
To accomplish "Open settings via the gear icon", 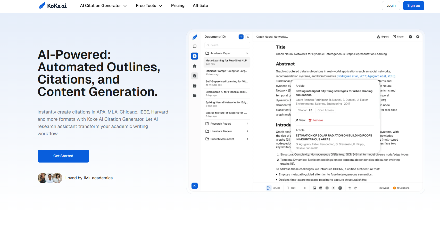I will pos(418,37).
